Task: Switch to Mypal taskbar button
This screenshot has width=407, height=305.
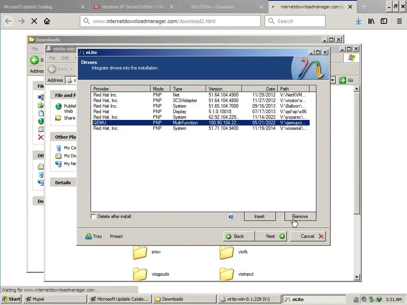Action: 55,299
